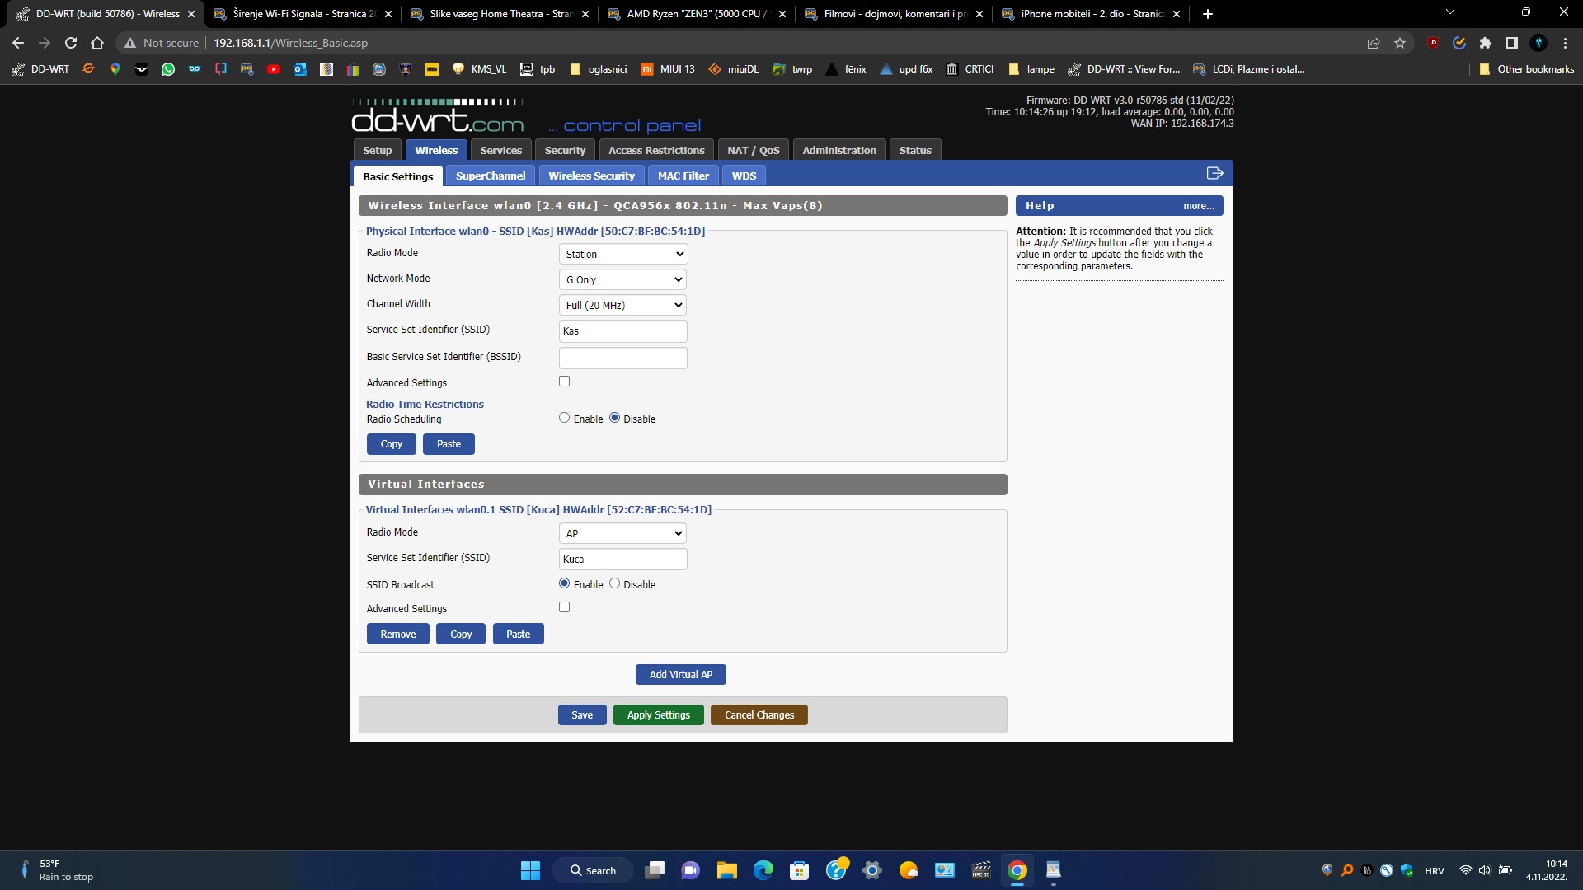Open YouTube bookmark icon in bookmarks bar
This screenshot has width=1583, height=890.
coord(274,69)
